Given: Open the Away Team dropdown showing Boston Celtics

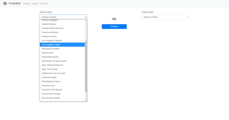Looking at the screenshot, I should 165,17.
